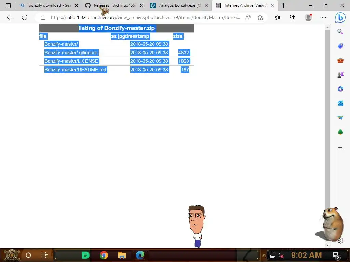Click the 'size' column header
The image size is (350, 262).
(178, 36)
